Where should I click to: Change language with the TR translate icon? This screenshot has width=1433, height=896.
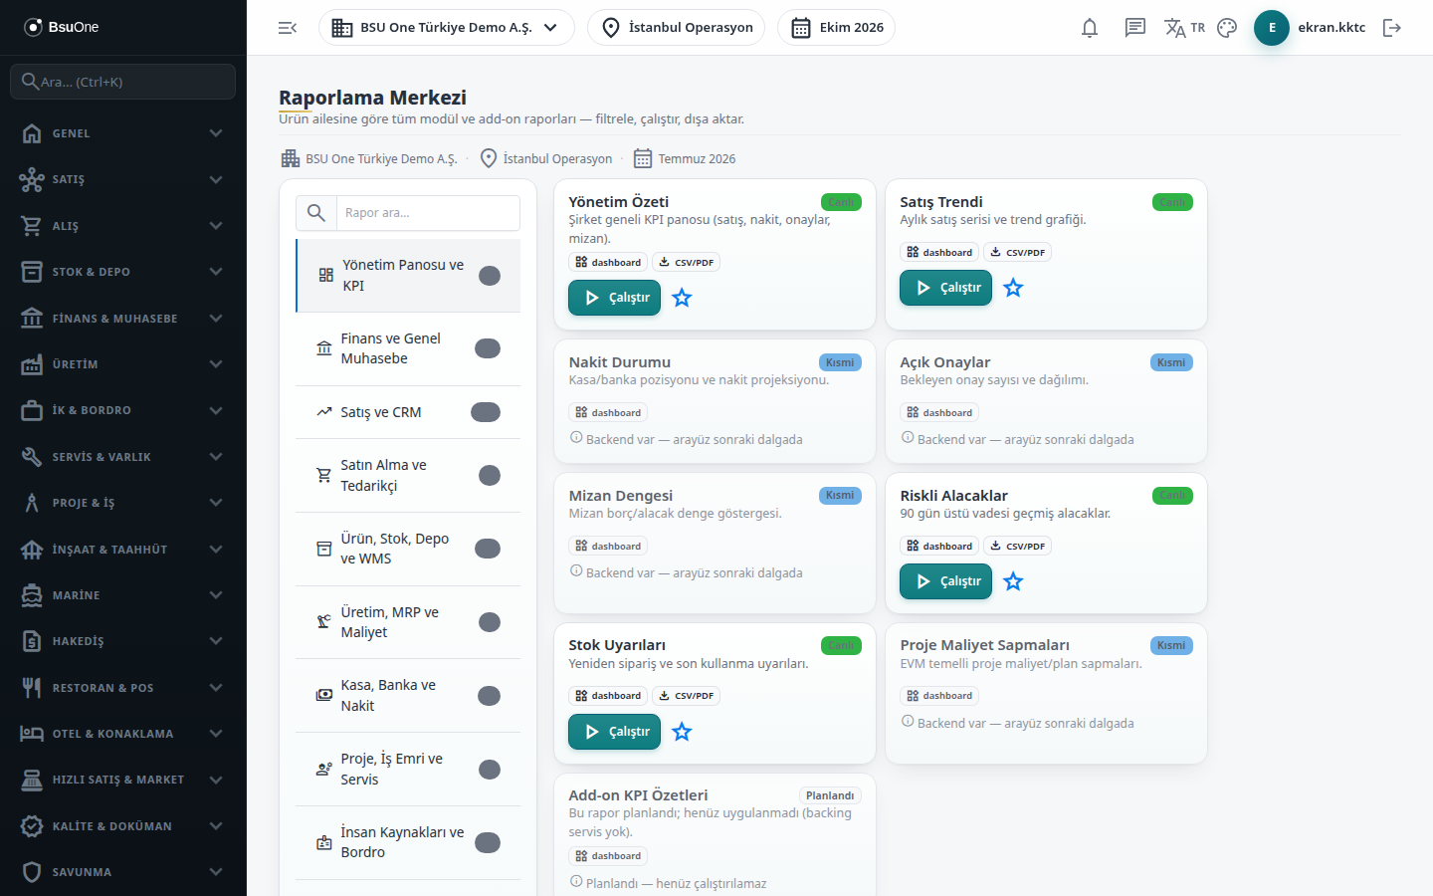[1184, 28]
